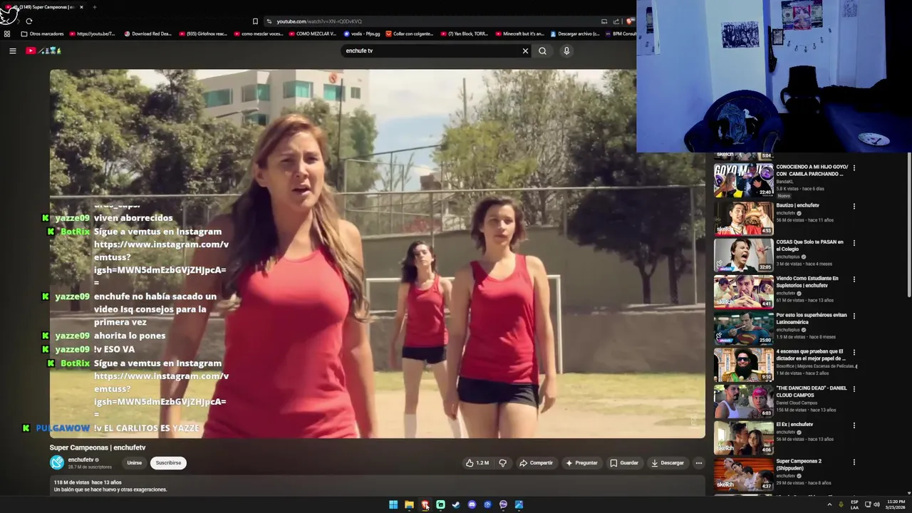
Task: Open new browser tab with plus button
Action: [94, 7]
